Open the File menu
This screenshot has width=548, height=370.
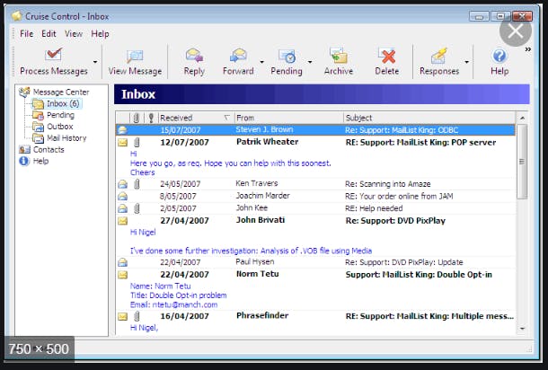27,34
